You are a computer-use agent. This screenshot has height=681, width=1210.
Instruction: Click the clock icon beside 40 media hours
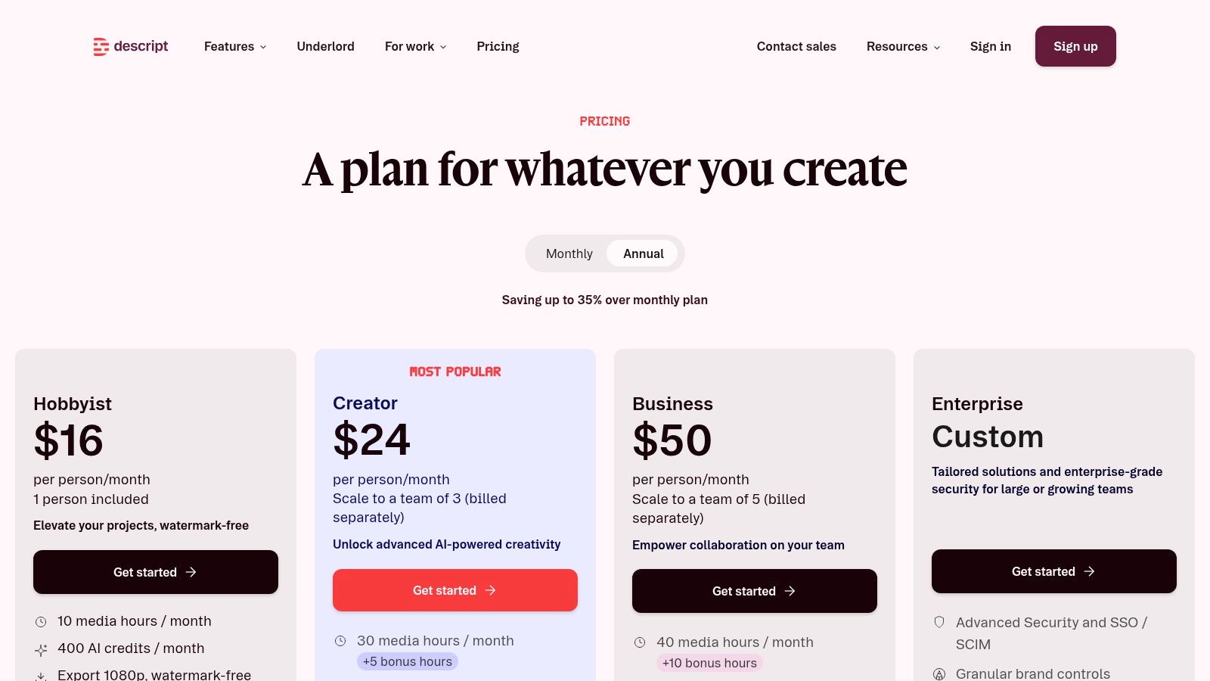click(x=639, y=642)
